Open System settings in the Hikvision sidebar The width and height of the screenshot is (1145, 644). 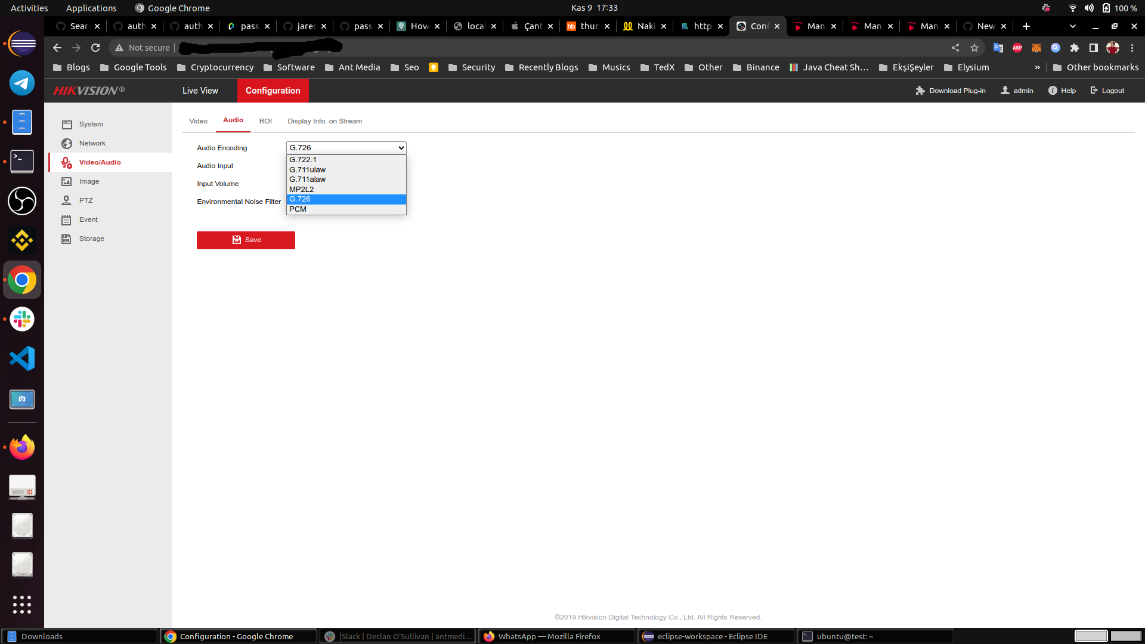coord(91,124)
